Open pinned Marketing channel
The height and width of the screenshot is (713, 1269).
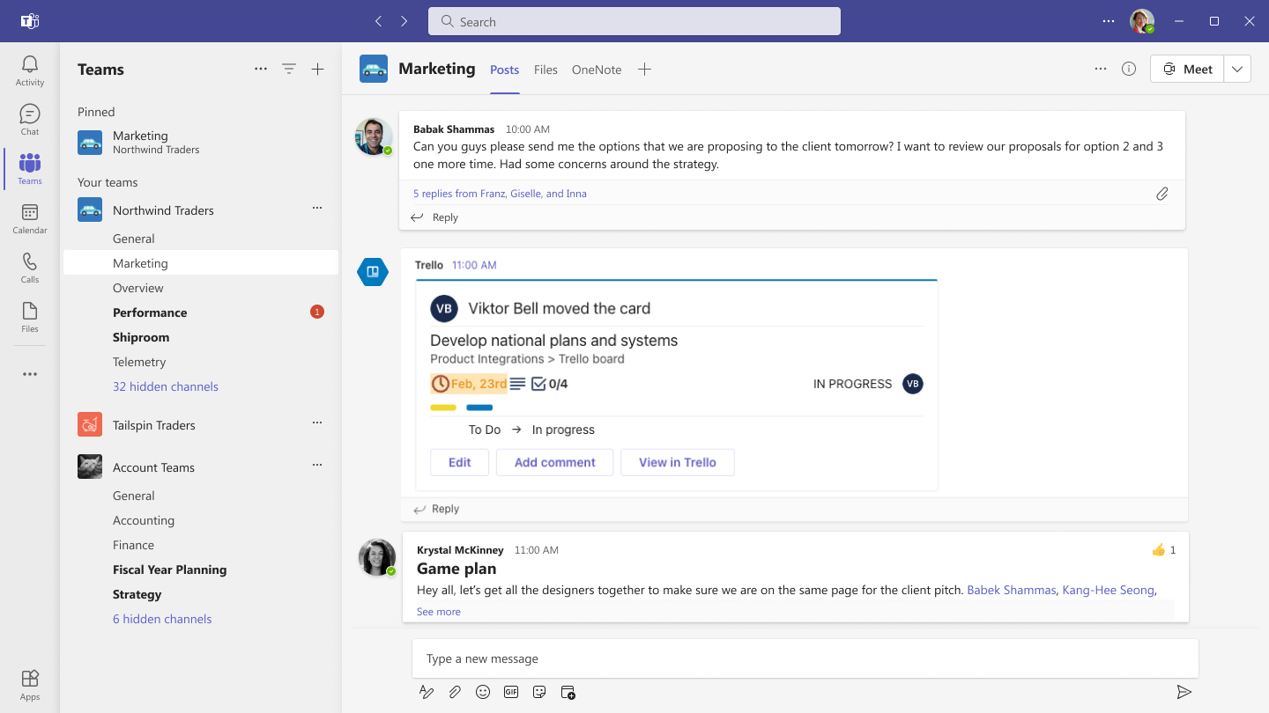pos(201,142)
